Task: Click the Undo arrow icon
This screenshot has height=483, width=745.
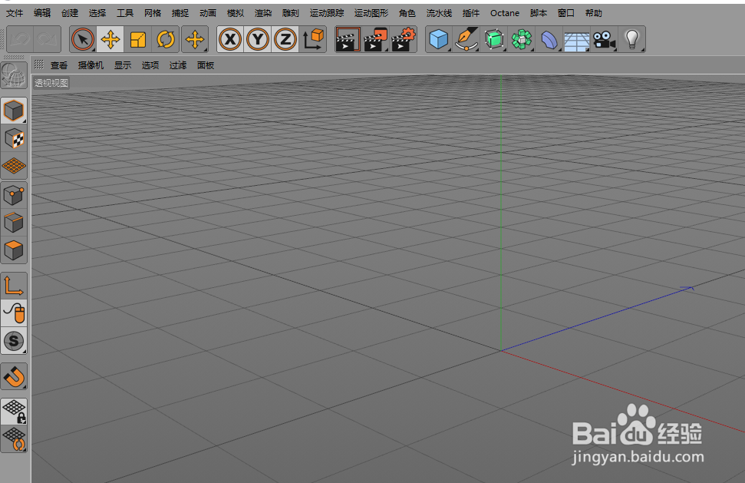Action: coord(21,39)
